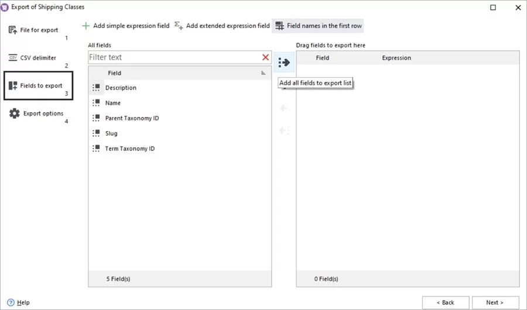Viewport: 527px width, 310px height.
Task: Add simple expression field
Action: [125, 26]
